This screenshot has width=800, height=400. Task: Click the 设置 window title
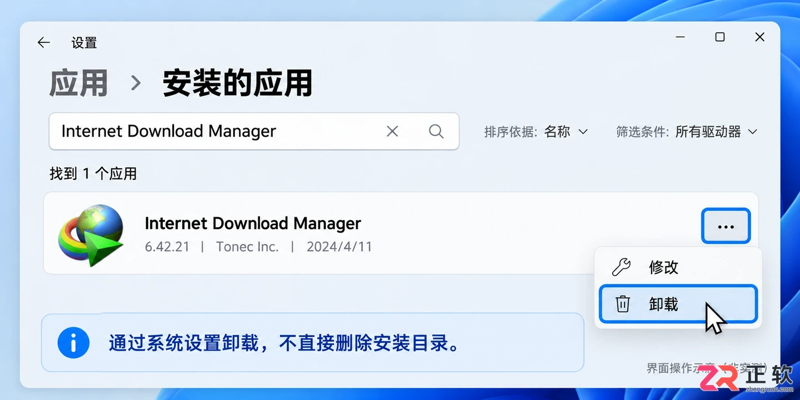[84, 43]
